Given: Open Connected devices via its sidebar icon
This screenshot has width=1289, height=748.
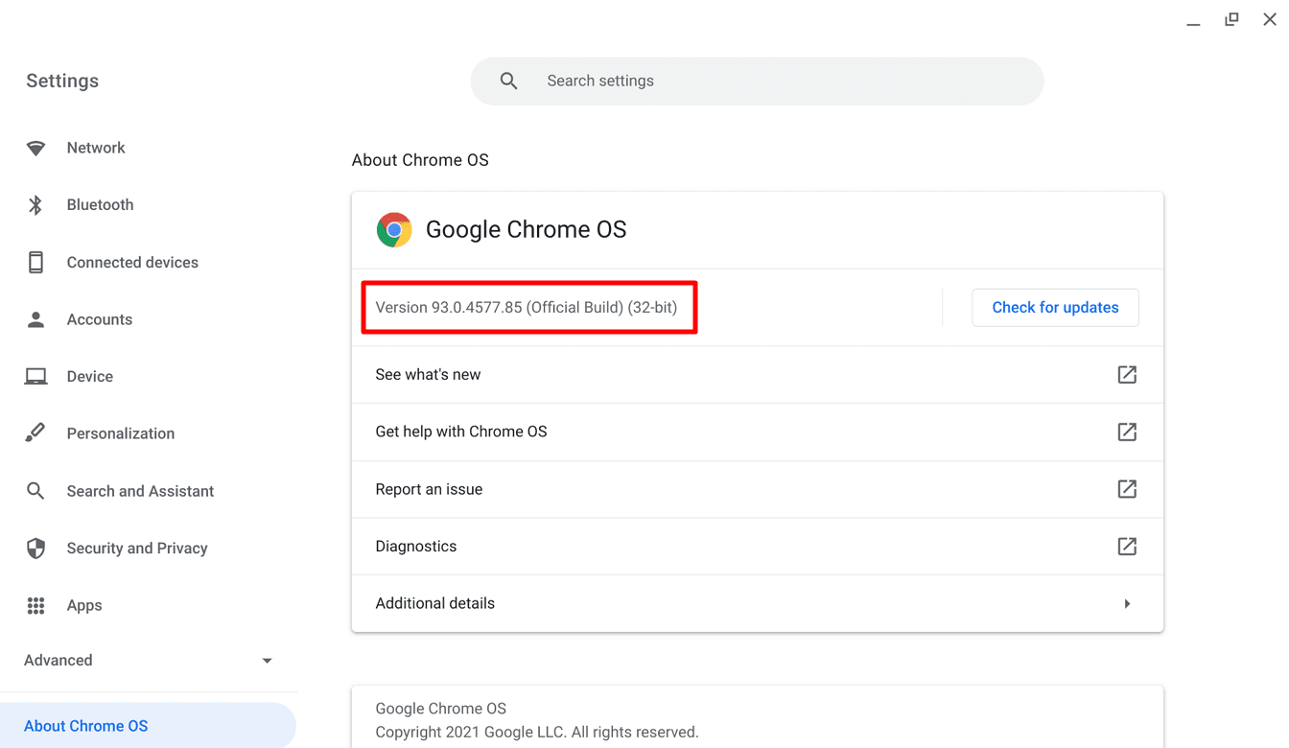Looking at the screenshot, I should point(35,262).
